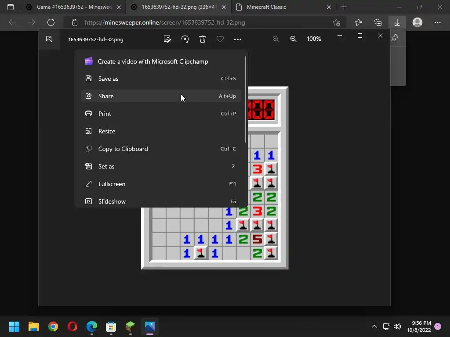Close the Minecraft Classic tab
This screenshot has height=337, width=450.
pyautogui.click(x=329, y=7)
